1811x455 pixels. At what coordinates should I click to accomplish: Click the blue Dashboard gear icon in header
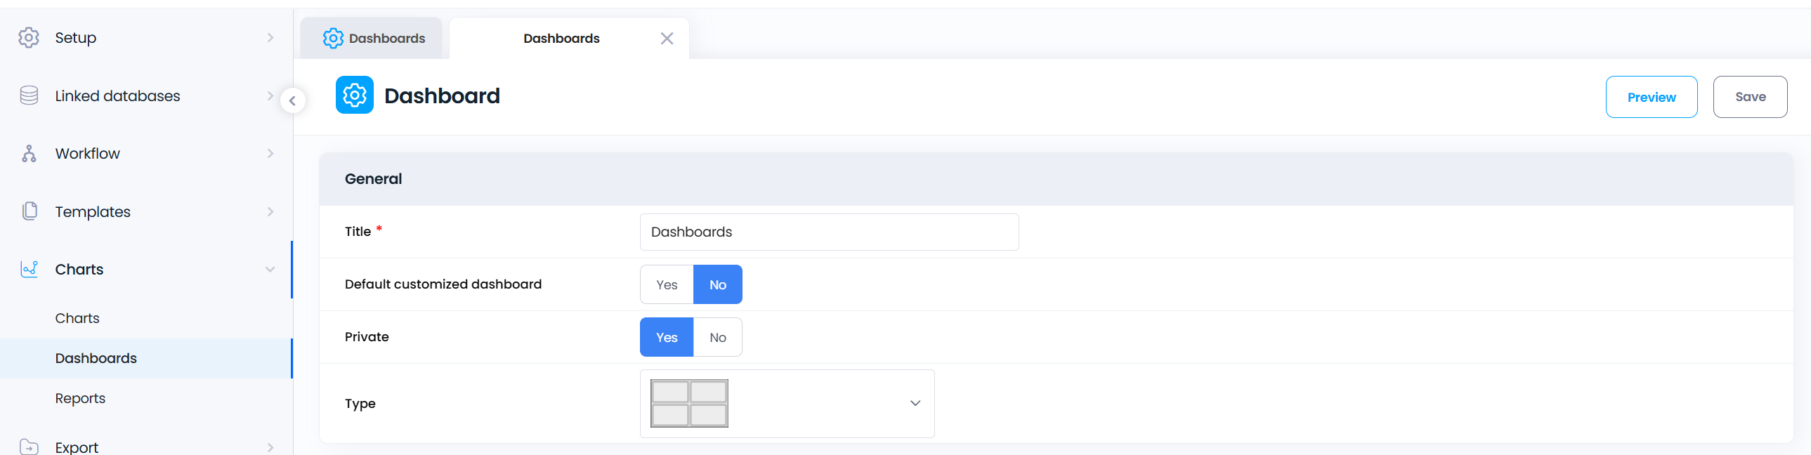[354, 95]
